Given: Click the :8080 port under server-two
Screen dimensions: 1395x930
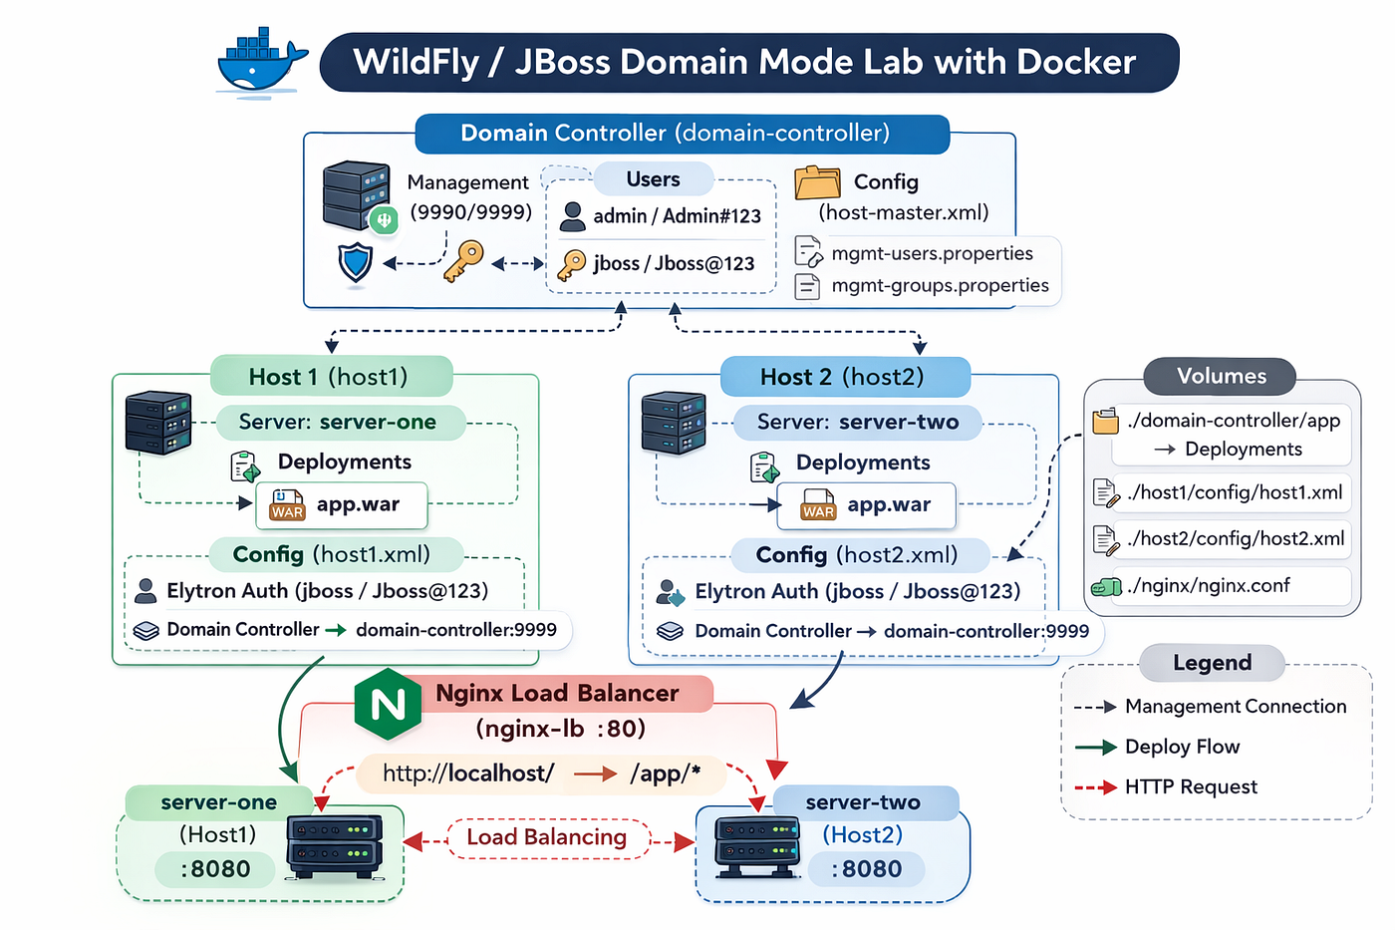Looking at the screenshot, I should coord(866,869).
